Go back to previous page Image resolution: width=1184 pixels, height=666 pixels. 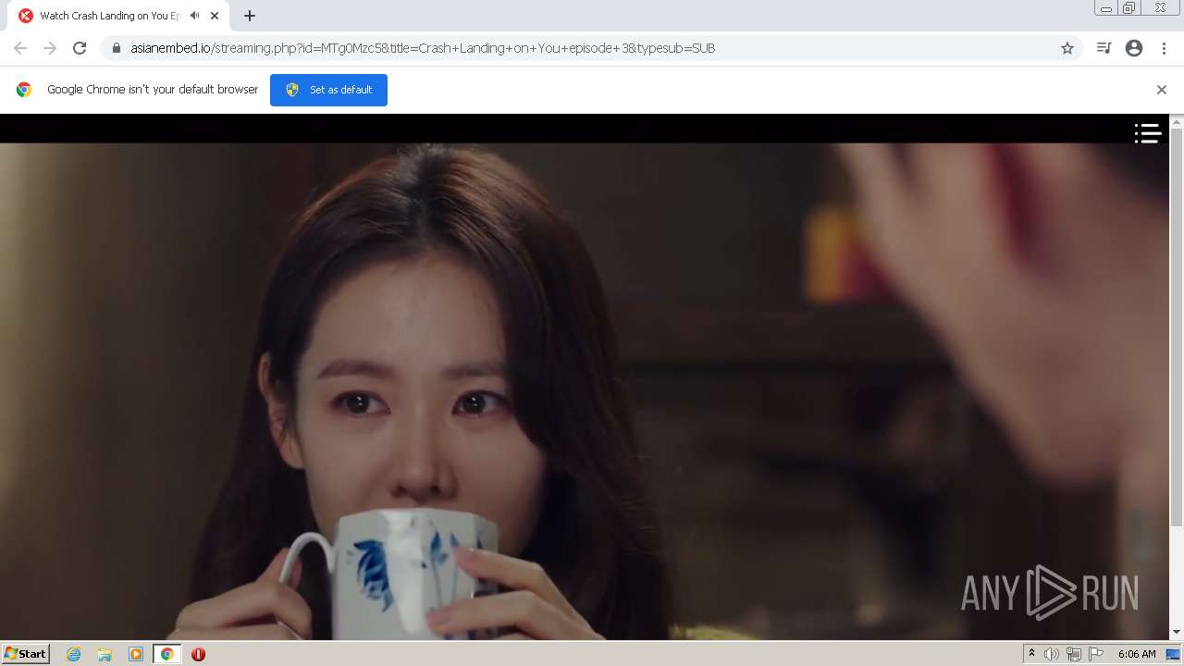tap(20, 48)
